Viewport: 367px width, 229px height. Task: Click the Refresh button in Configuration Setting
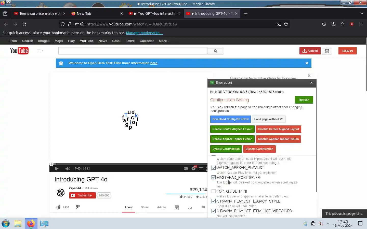tap(304, 100)
